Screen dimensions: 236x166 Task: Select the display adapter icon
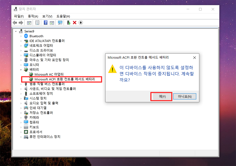coord(26,55)
